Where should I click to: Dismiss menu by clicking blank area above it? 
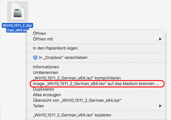coord(98,14)
